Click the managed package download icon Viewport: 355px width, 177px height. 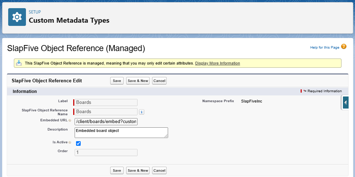point(19,63)
